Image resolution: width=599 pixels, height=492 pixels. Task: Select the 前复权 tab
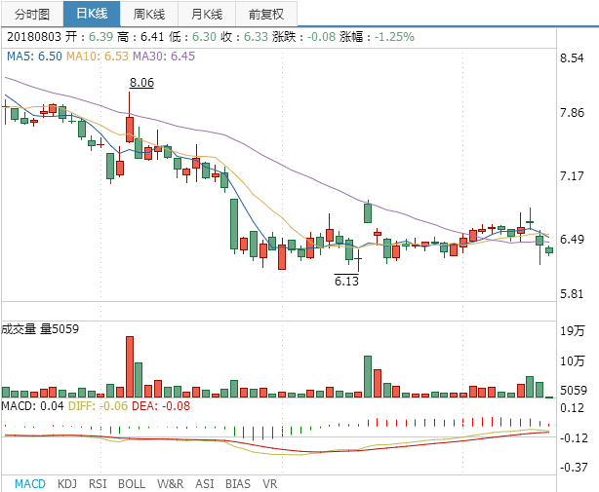(266, 14)
